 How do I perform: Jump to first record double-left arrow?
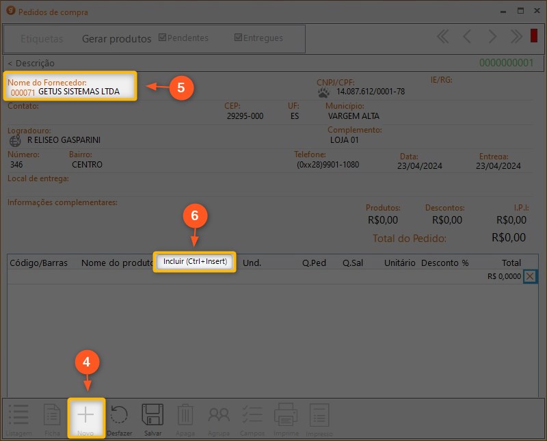[x=443, y=37]
